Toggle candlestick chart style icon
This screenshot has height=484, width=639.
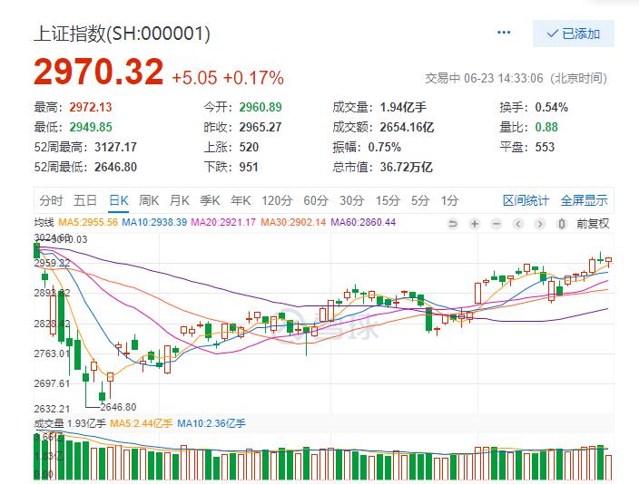pyautogui.click(x=562, y=224)
